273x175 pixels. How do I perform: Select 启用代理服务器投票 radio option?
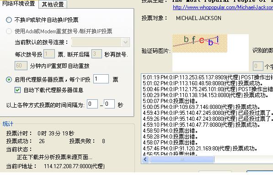tap(9, 80)
